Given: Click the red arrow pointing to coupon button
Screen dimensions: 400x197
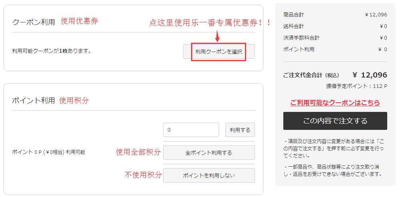Looking at the screenshot, I should (x=218, y=37).
